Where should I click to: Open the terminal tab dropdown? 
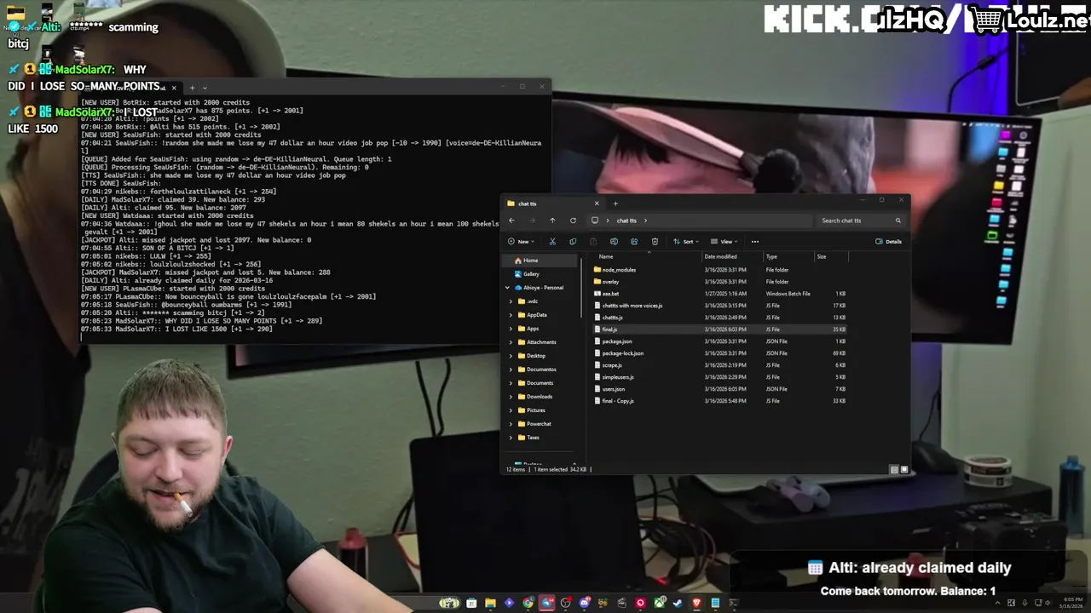point(205,88)
